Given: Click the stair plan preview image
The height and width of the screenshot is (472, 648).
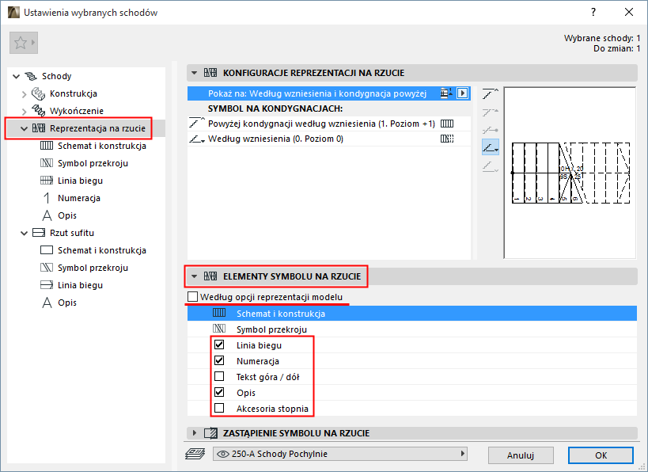Looking at the screenshot, I should [x=570, y=173].
